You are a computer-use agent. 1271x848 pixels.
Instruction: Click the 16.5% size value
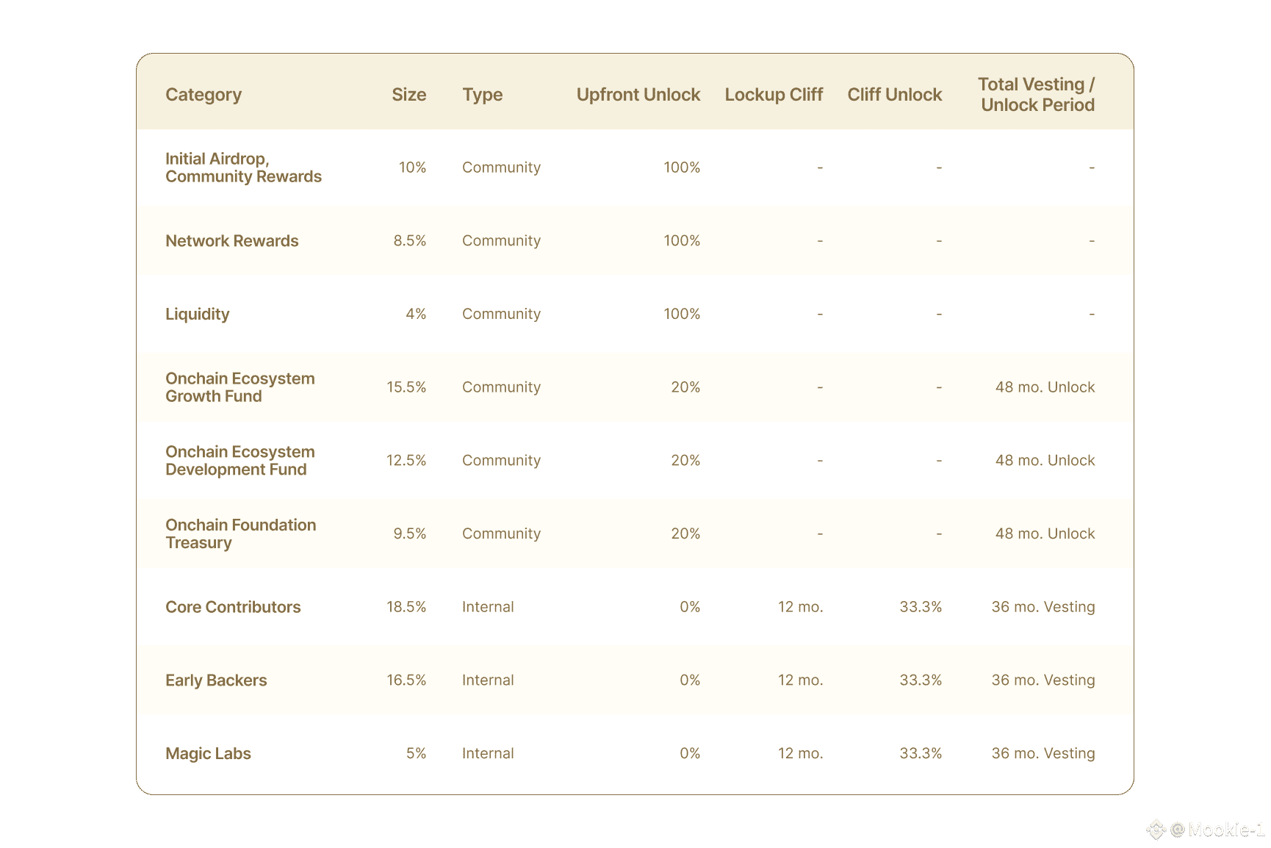point(407,680)
